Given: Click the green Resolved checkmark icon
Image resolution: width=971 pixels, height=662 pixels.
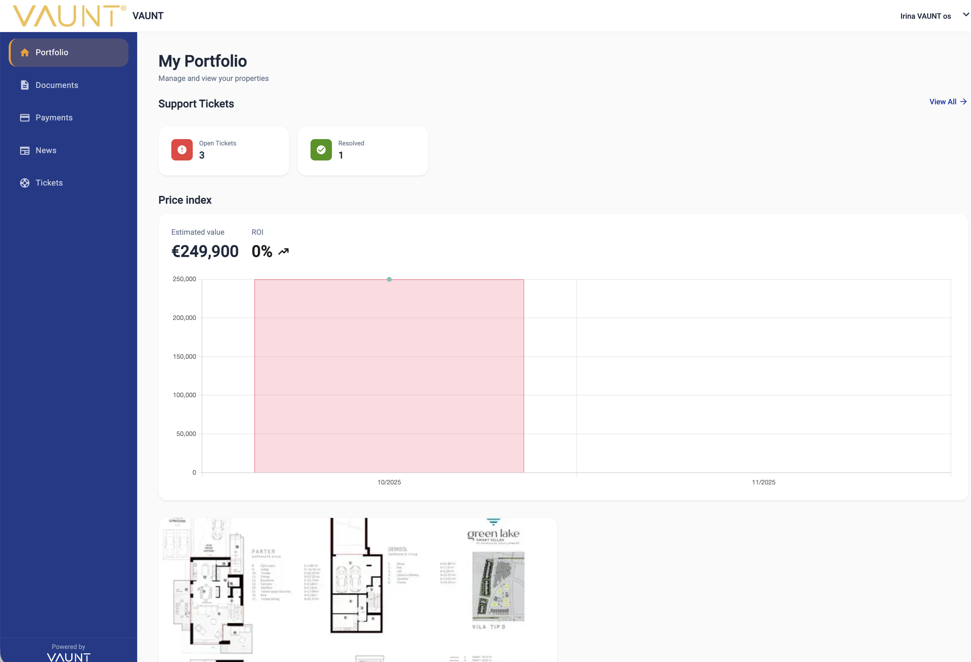Looking at the screenshot, I should click(x=321, y=150).
